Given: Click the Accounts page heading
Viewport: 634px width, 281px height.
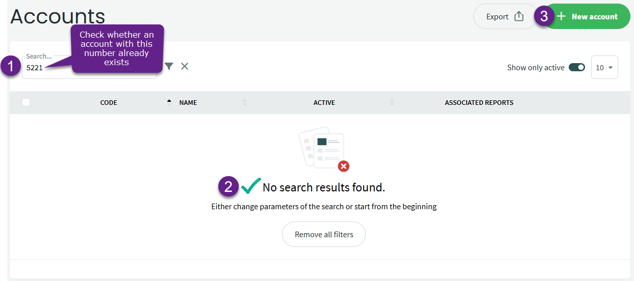Looking at the screenshot, I should pos(58,16).
